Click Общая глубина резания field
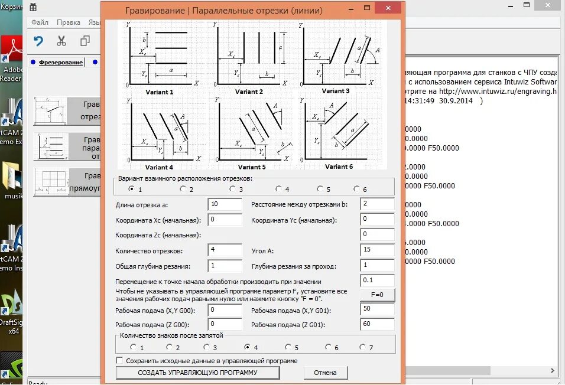 [225, 266]
